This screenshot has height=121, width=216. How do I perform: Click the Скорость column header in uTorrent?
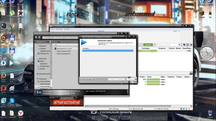point(171,77)
